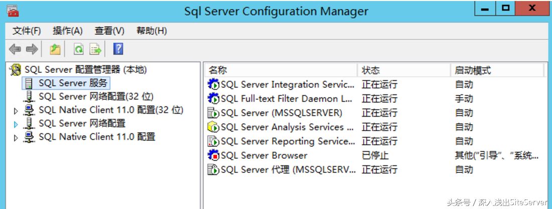
Task: Click 自动 start mode of SQL Server (MSSQLSERVER)
Action: 464,113
